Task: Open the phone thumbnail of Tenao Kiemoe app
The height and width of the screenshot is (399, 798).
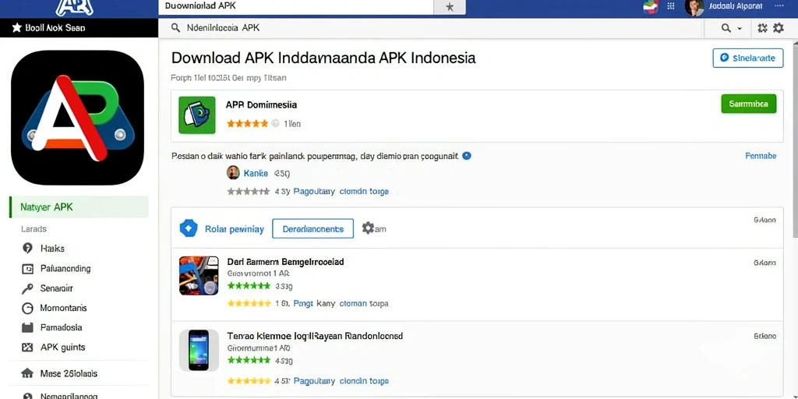Action: click(199, 350)
